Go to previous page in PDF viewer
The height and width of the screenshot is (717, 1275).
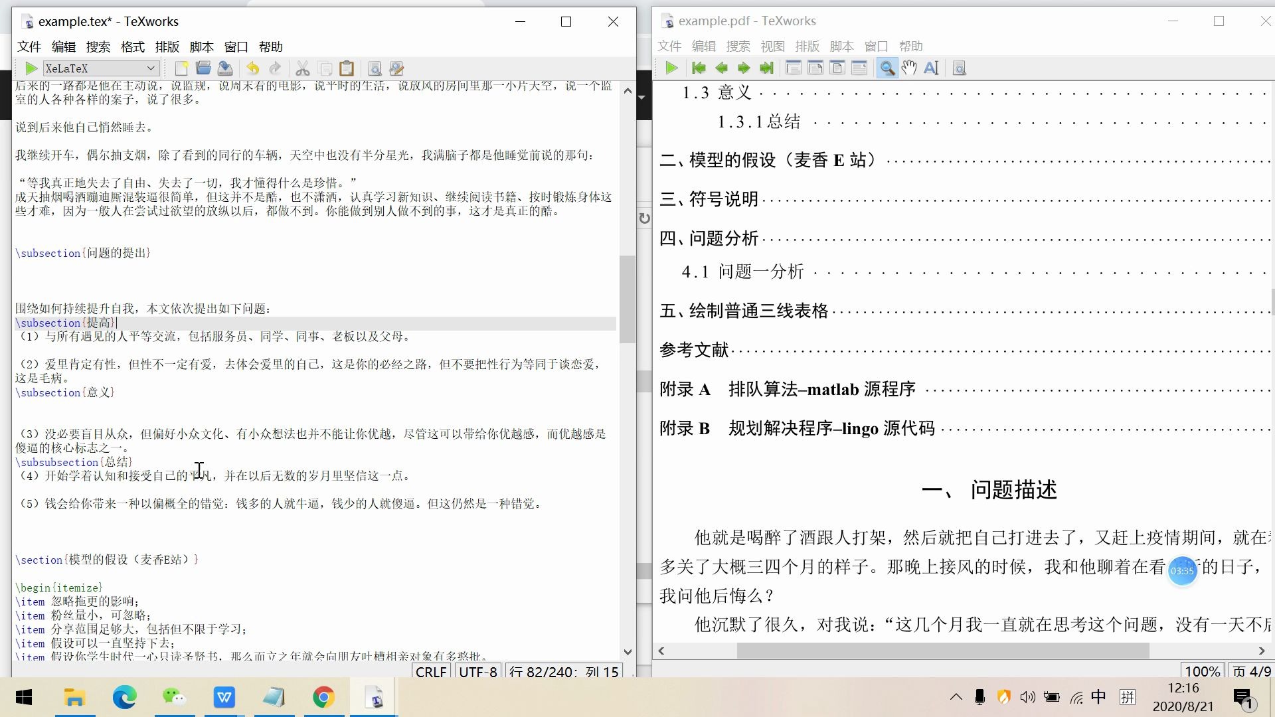pyautogui.click(x=721, y=68)
